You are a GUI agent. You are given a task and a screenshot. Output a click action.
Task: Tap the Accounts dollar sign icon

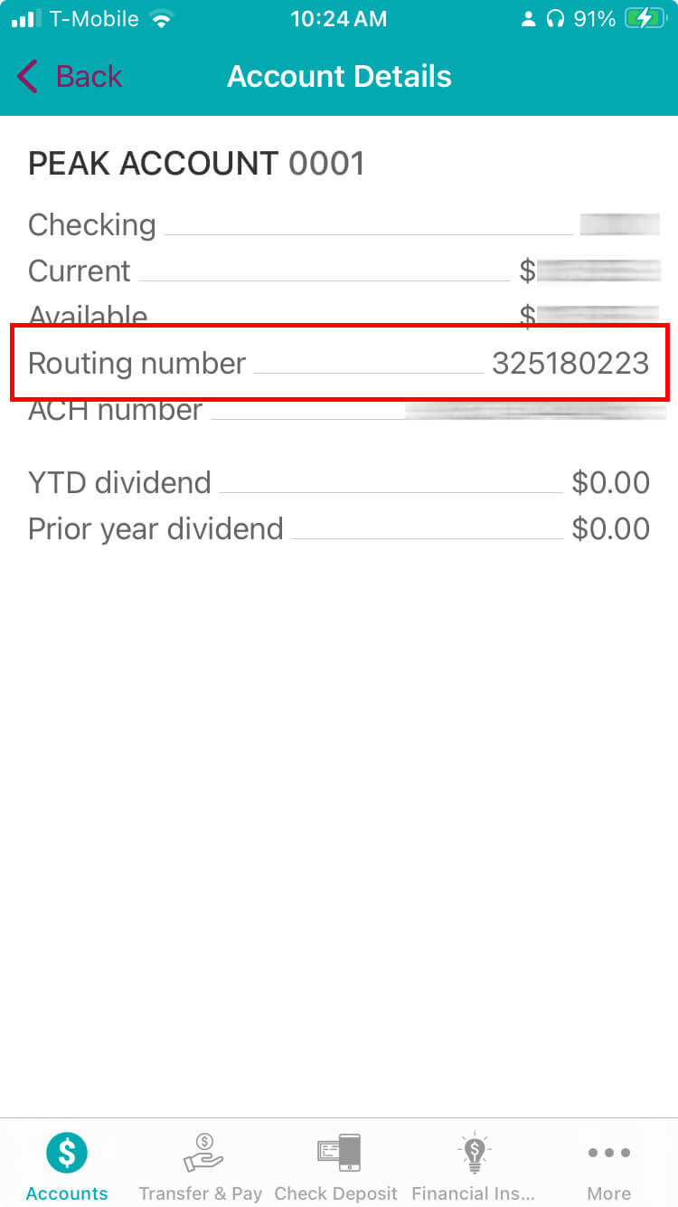[x=67, y=1154]
